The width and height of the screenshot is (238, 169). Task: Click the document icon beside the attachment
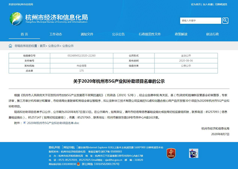25,123
